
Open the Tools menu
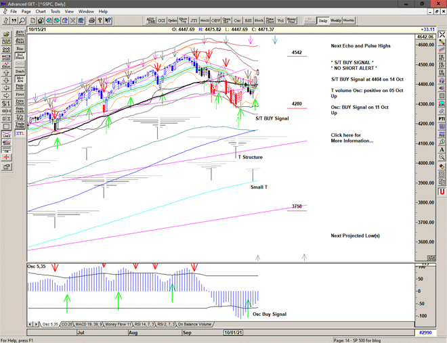tap(56, 12)
